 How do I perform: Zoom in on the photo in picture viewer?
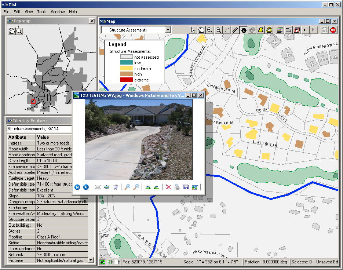click(x=127, y=187)
